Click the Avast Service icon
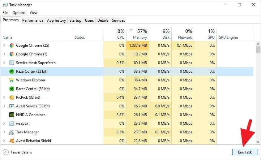The width and height of the screenshot is (261, 160). coord(12,106)
